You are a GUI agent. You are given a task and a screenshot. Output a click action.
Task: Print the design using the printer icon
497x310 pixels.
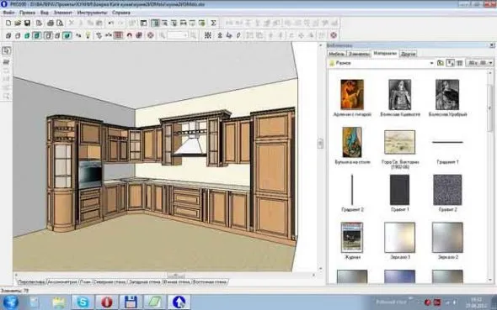click(x=51, y=23)
